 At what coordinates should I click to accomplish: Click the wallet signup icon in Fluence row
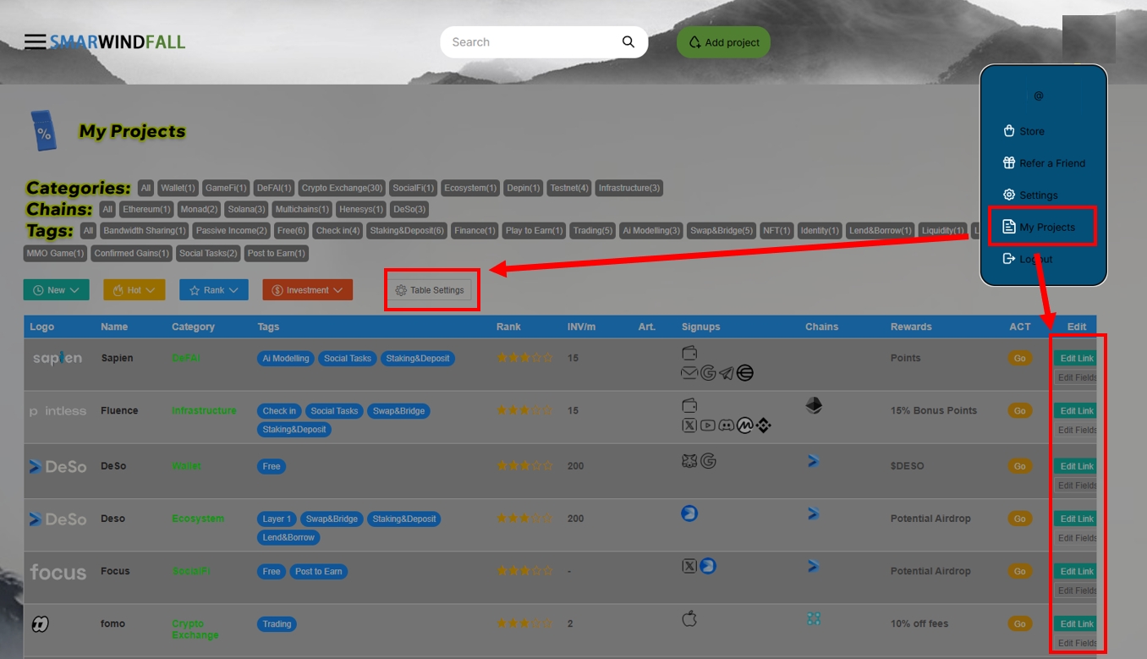[689, 406]
